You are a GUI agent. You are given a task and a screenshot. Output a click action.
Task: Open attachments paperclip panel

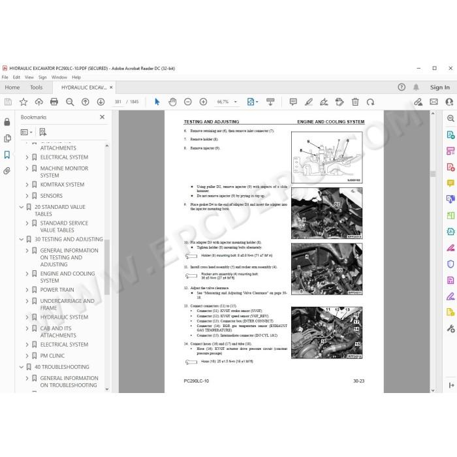point(7,171)
